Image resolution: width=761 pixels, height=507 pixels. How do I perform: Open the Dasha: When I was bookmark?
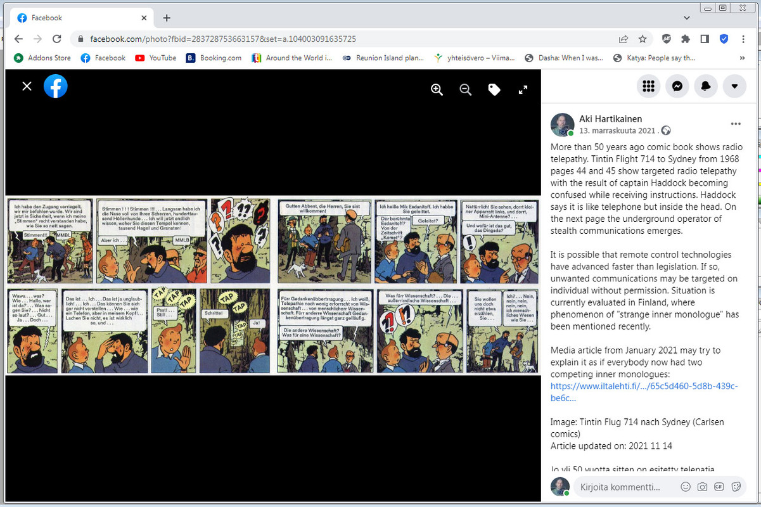click(x=564, y=58)
